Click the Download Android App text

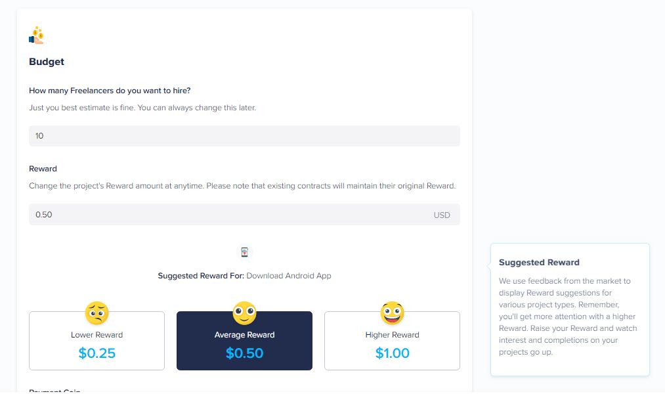coord(289,276)
